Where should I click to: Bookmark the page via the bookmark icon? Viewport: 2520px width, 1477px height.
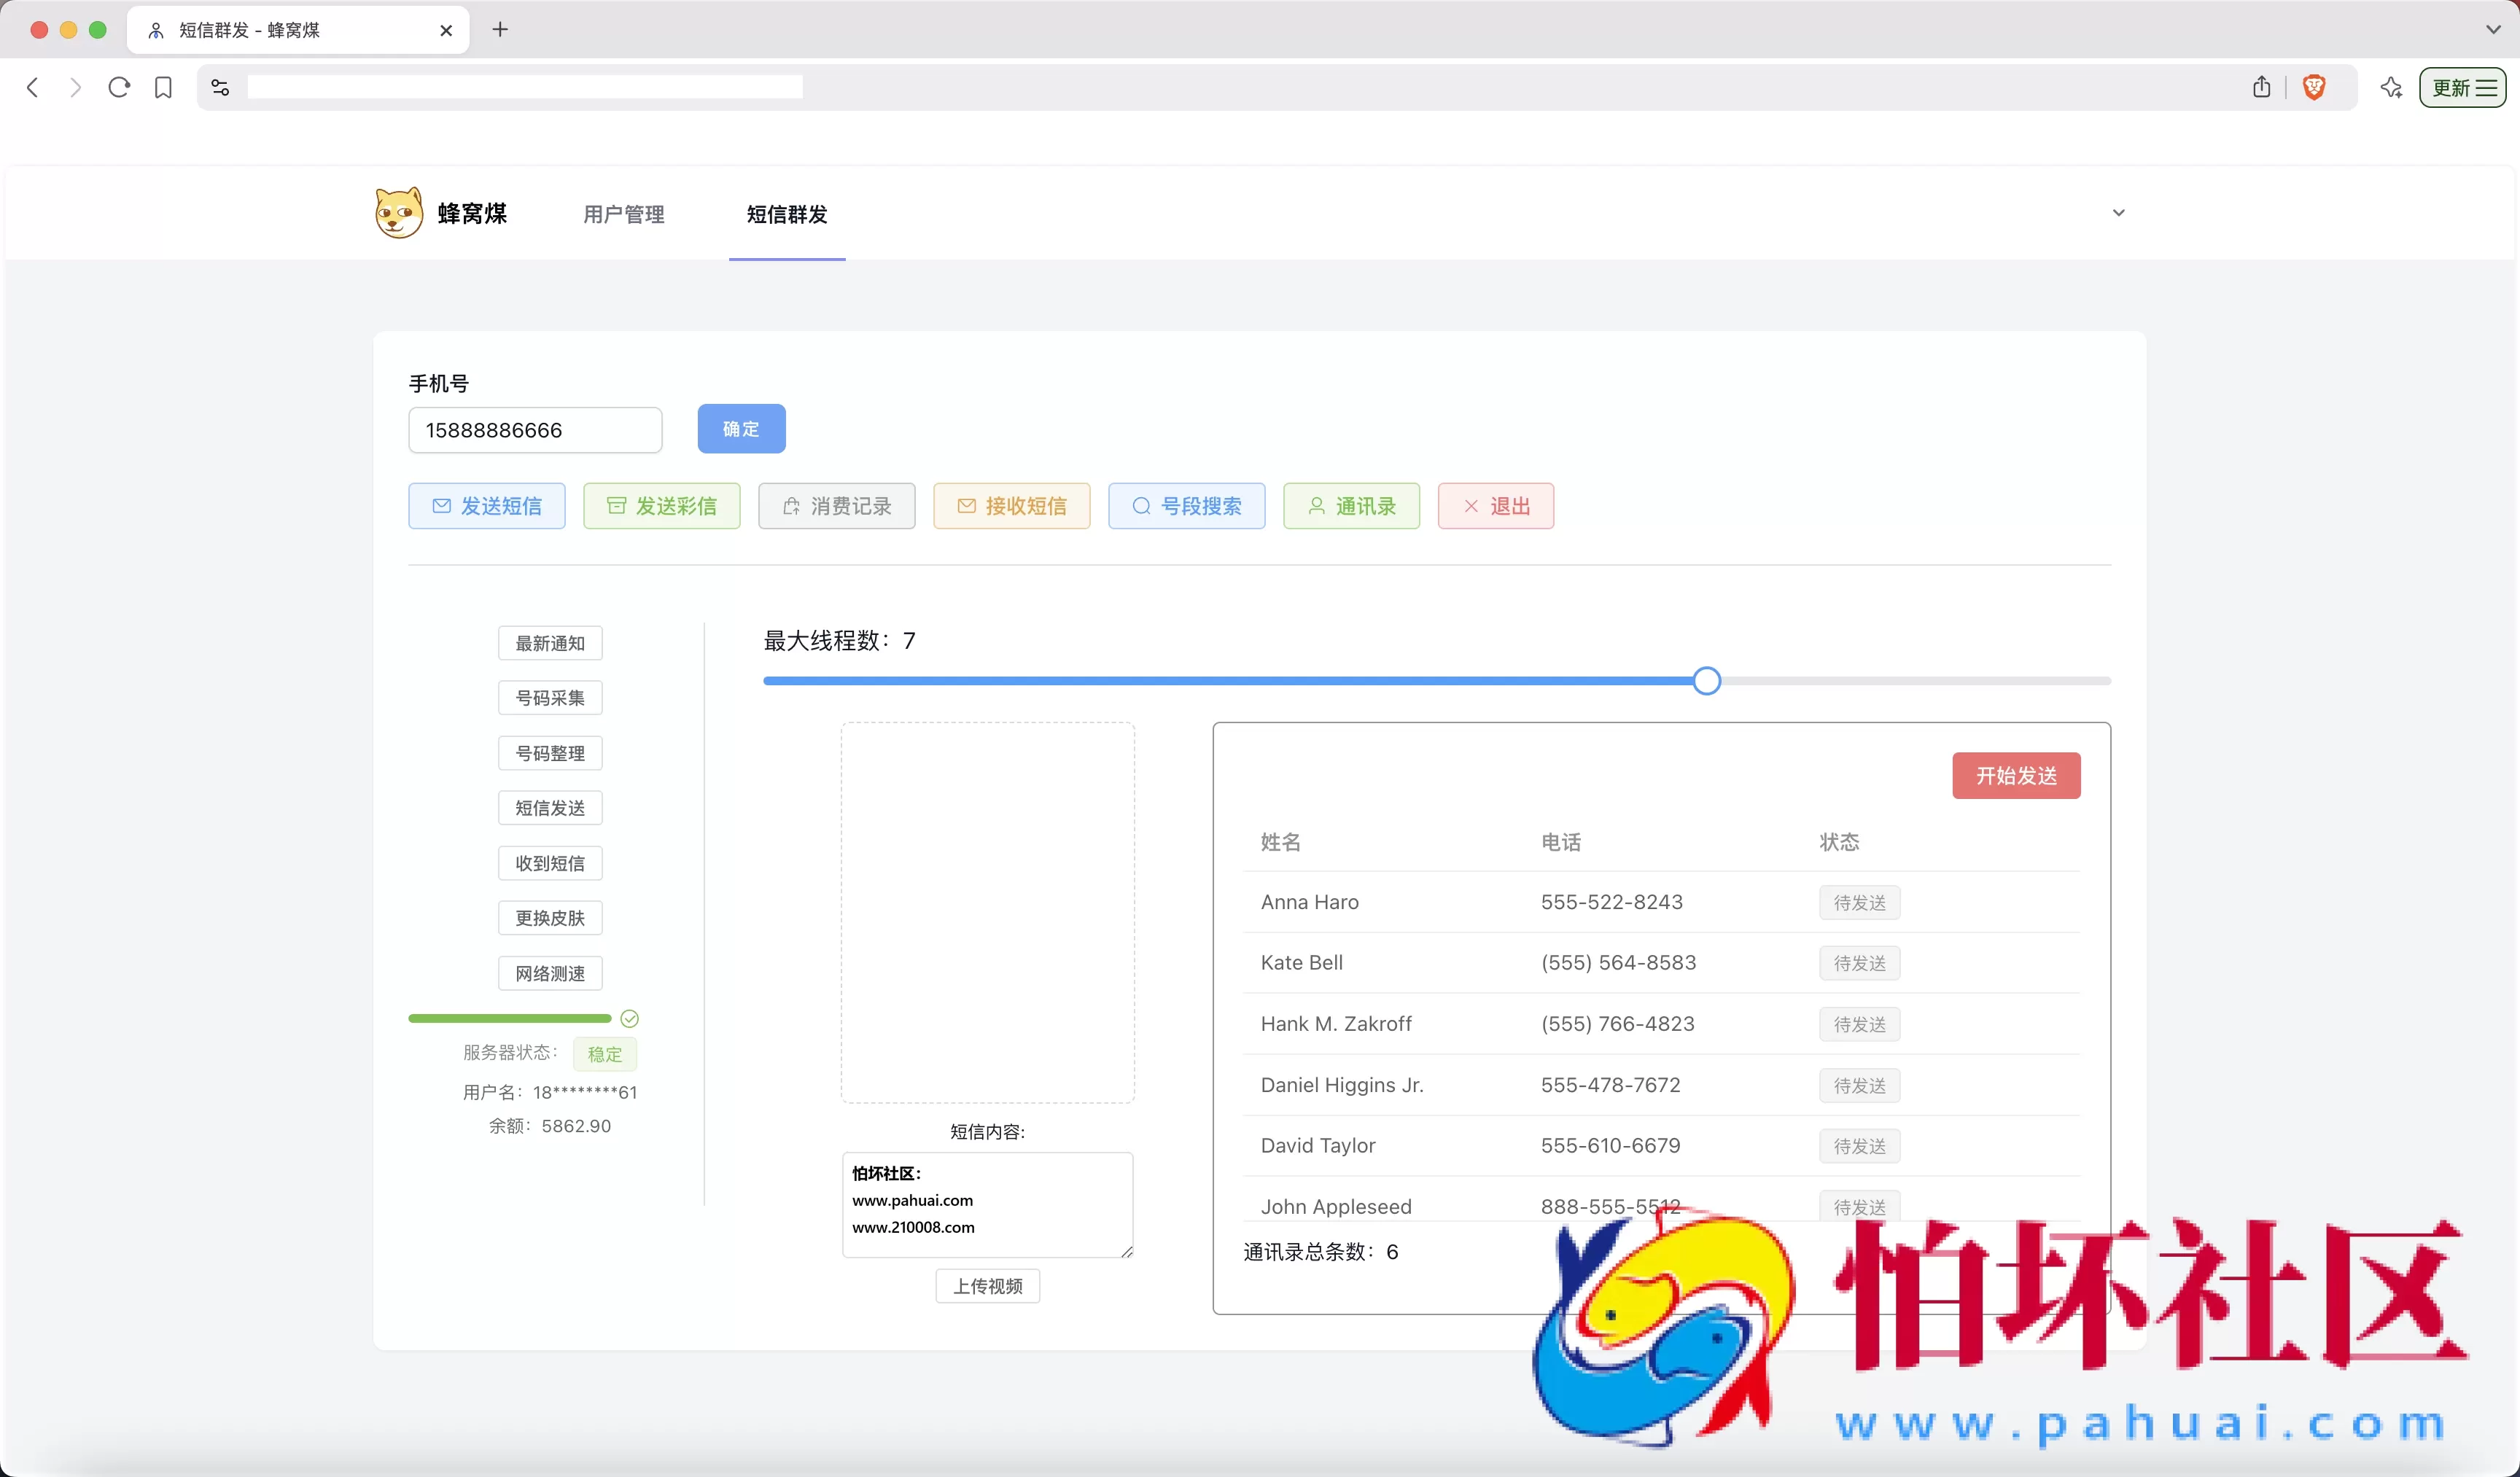[x=163, y=87]
